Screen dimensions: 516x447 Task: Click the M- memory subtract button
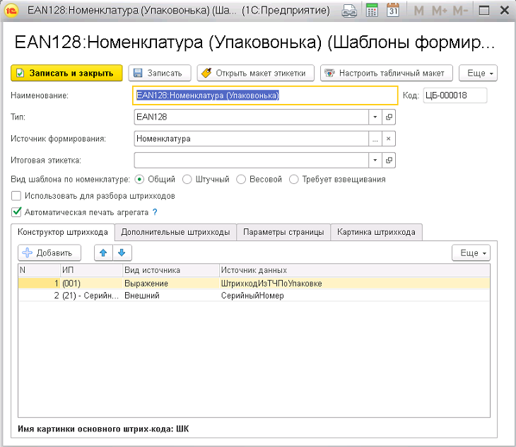click(x=460, y=11)
